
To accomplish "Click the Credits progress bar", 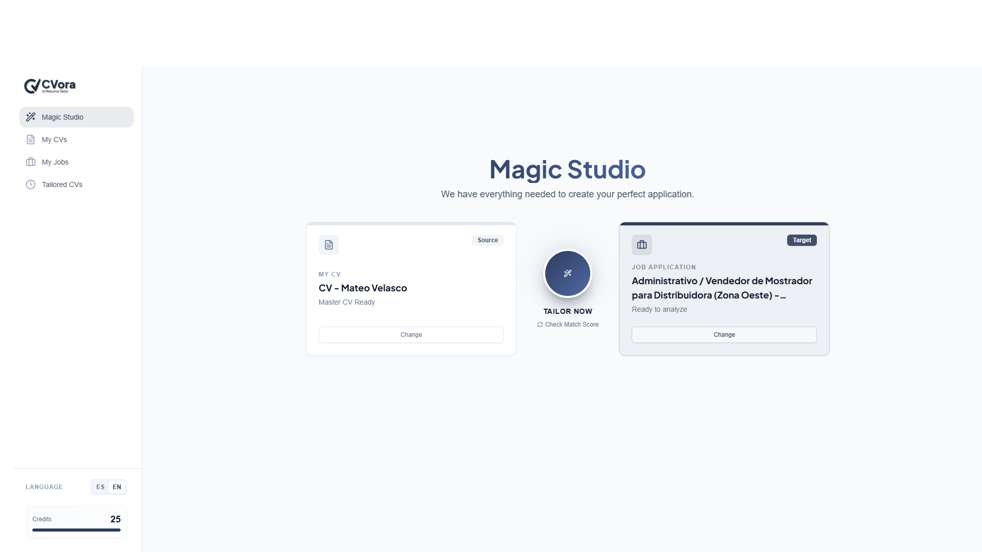I will pos(76,530).
